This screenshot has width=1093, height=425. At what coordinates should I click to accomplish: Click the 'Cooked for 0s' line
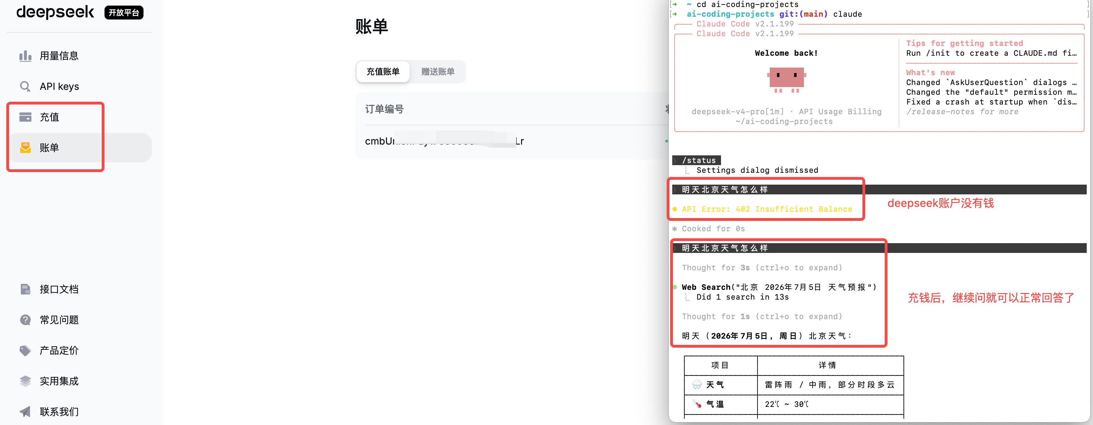pyautogui.click(x=713, y=229)
